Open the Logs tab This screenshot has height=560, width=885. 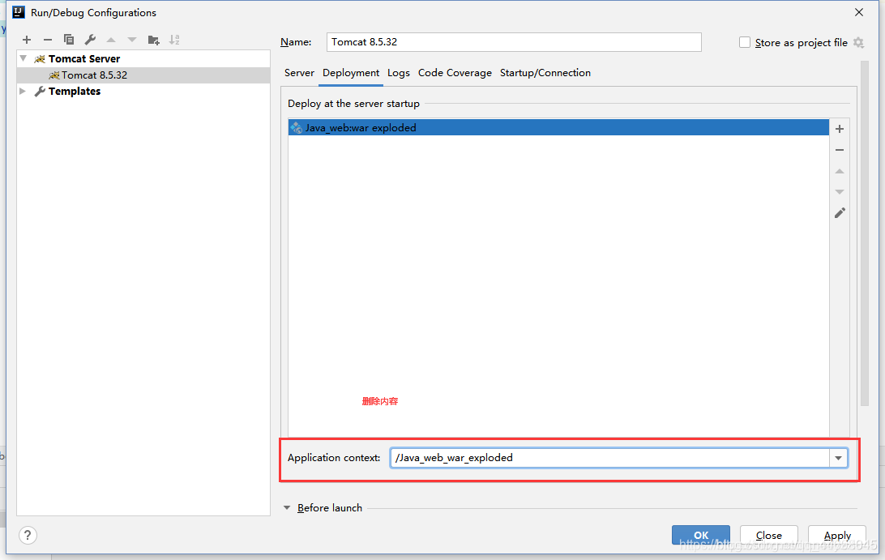point(399,73)
